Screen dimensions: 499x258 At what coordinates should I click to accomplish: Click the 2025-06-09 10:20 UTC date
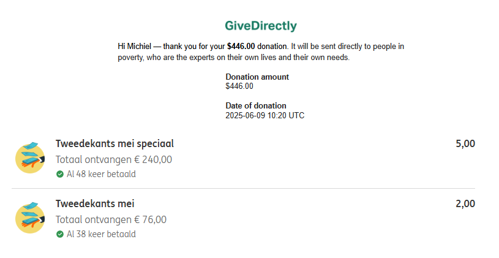(x=265, y=115)
